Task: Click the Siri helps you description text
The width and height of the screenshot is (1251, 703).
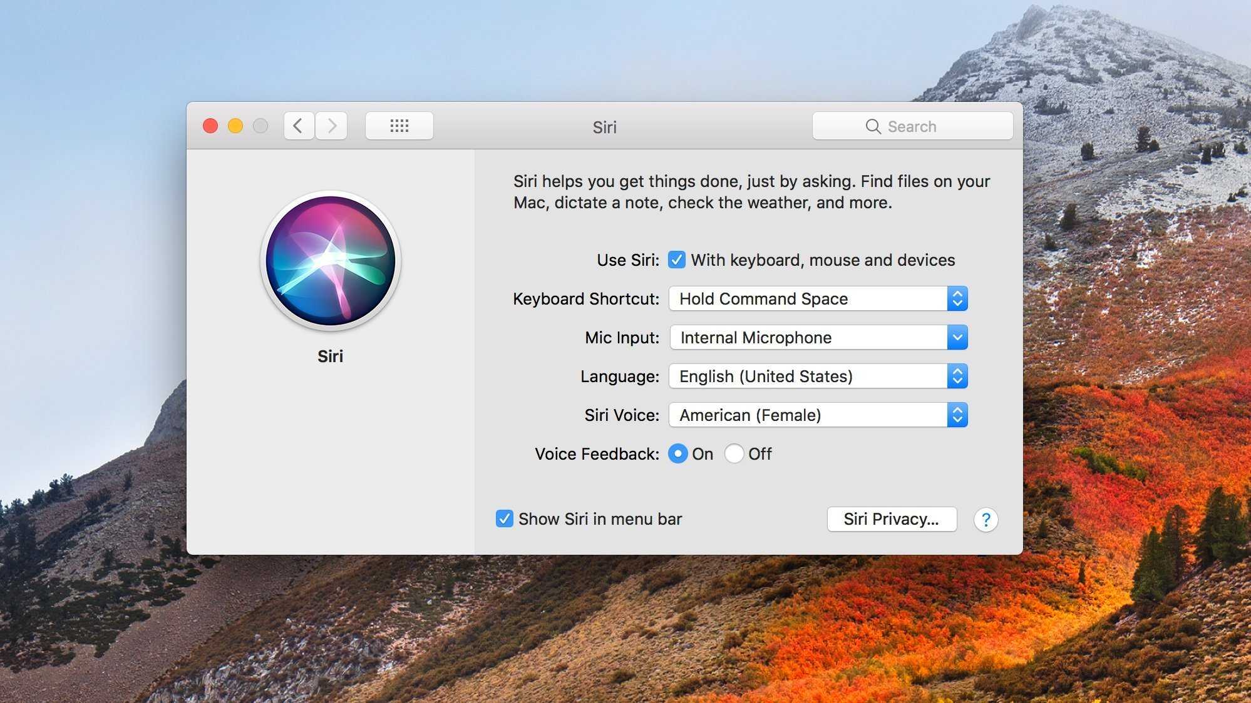Action: click(x=751, y=192)
